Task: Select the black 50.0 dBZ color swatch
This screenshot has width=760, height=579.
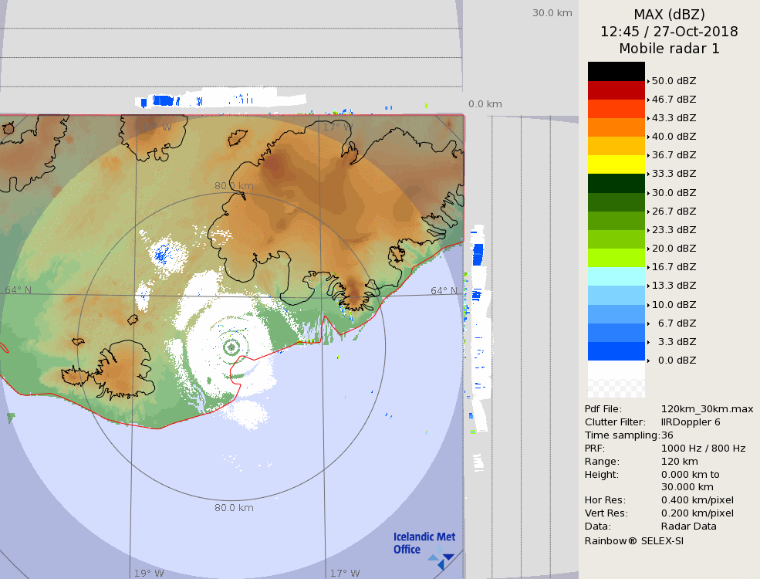Action: (616, 72)
